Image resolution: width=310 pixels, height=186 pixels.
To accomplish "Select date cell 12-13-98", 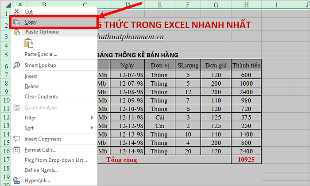I will coord(128,134).
